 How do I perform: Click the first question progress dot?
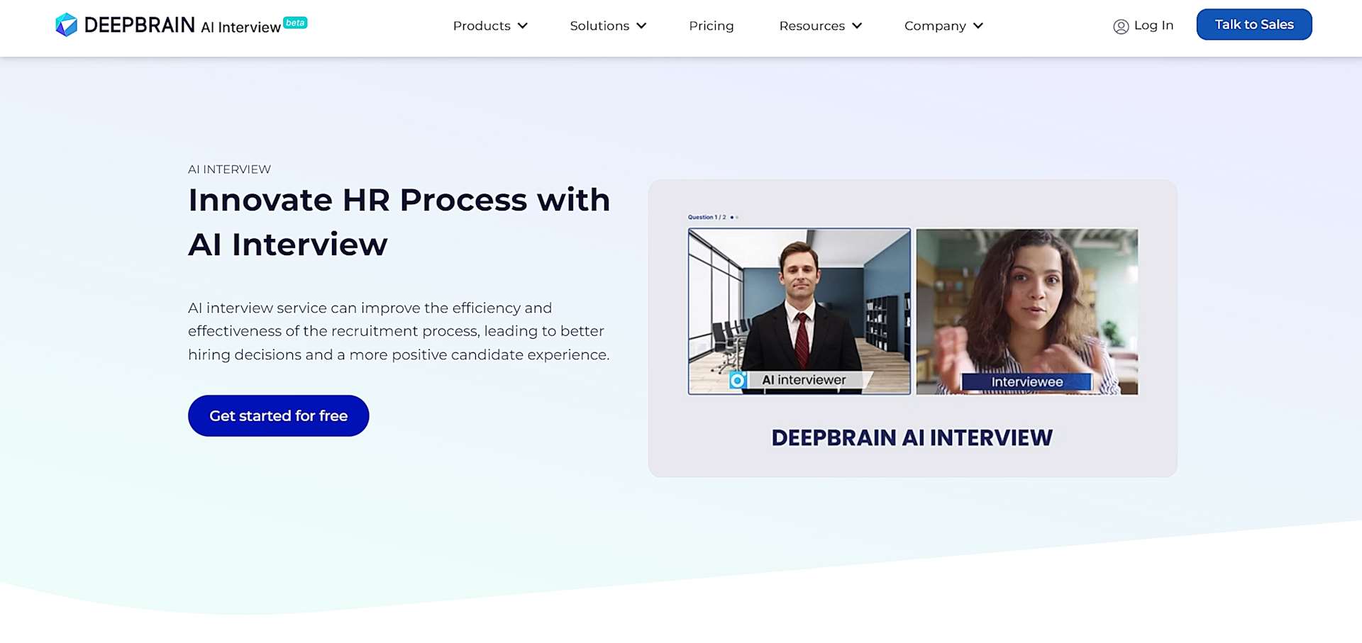(732, 217)
